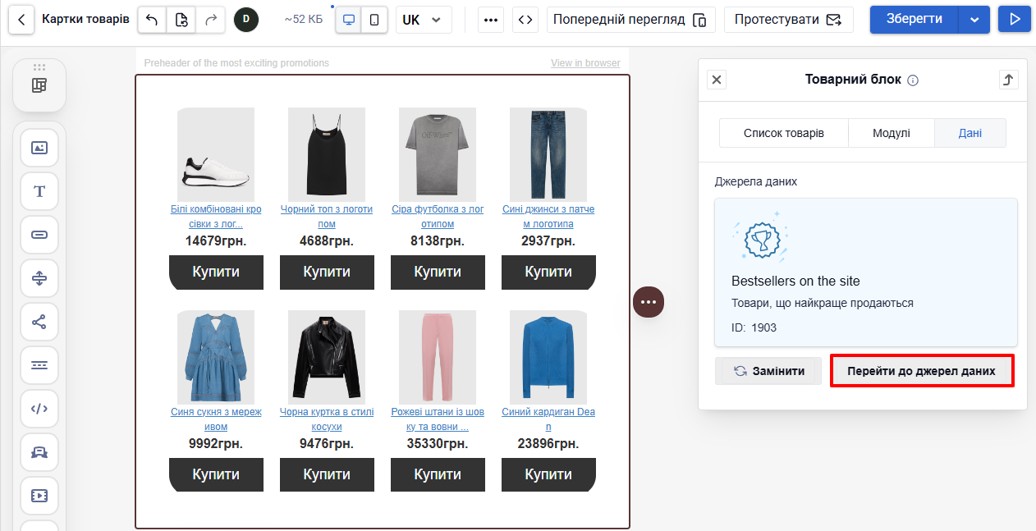Screen dimensions: 1036x531
Task: Close the Товарний блок panel
Action: [x=717, y=80]
